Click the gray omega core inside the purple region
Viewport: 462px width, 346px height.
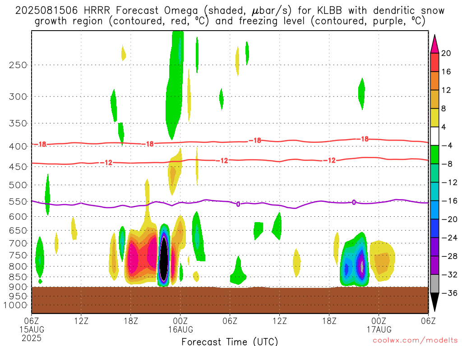point(362,267)
